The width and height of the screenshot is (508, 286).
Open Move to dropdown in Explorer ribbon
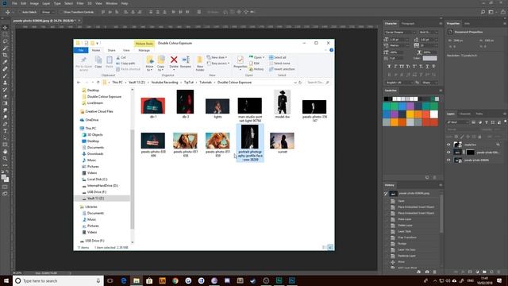[150, 64]
